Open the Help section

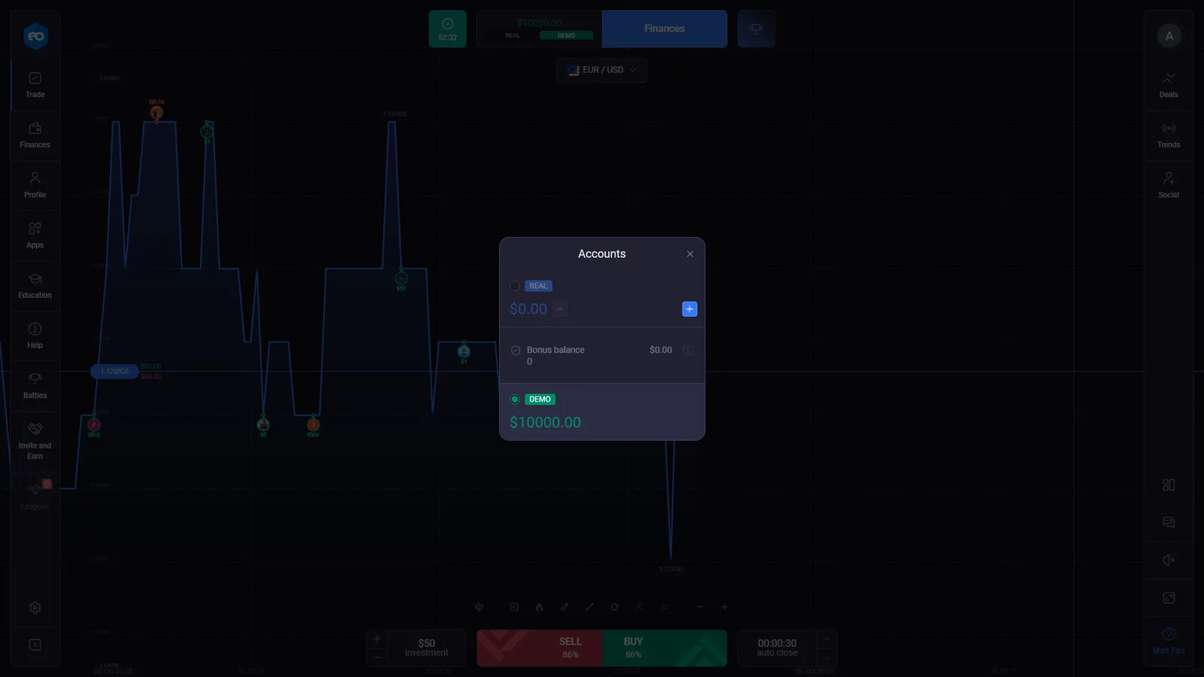[x=35, y=335]
